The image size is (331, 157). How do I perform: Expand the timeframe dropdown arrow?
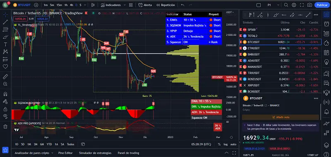tap(85, 5)
